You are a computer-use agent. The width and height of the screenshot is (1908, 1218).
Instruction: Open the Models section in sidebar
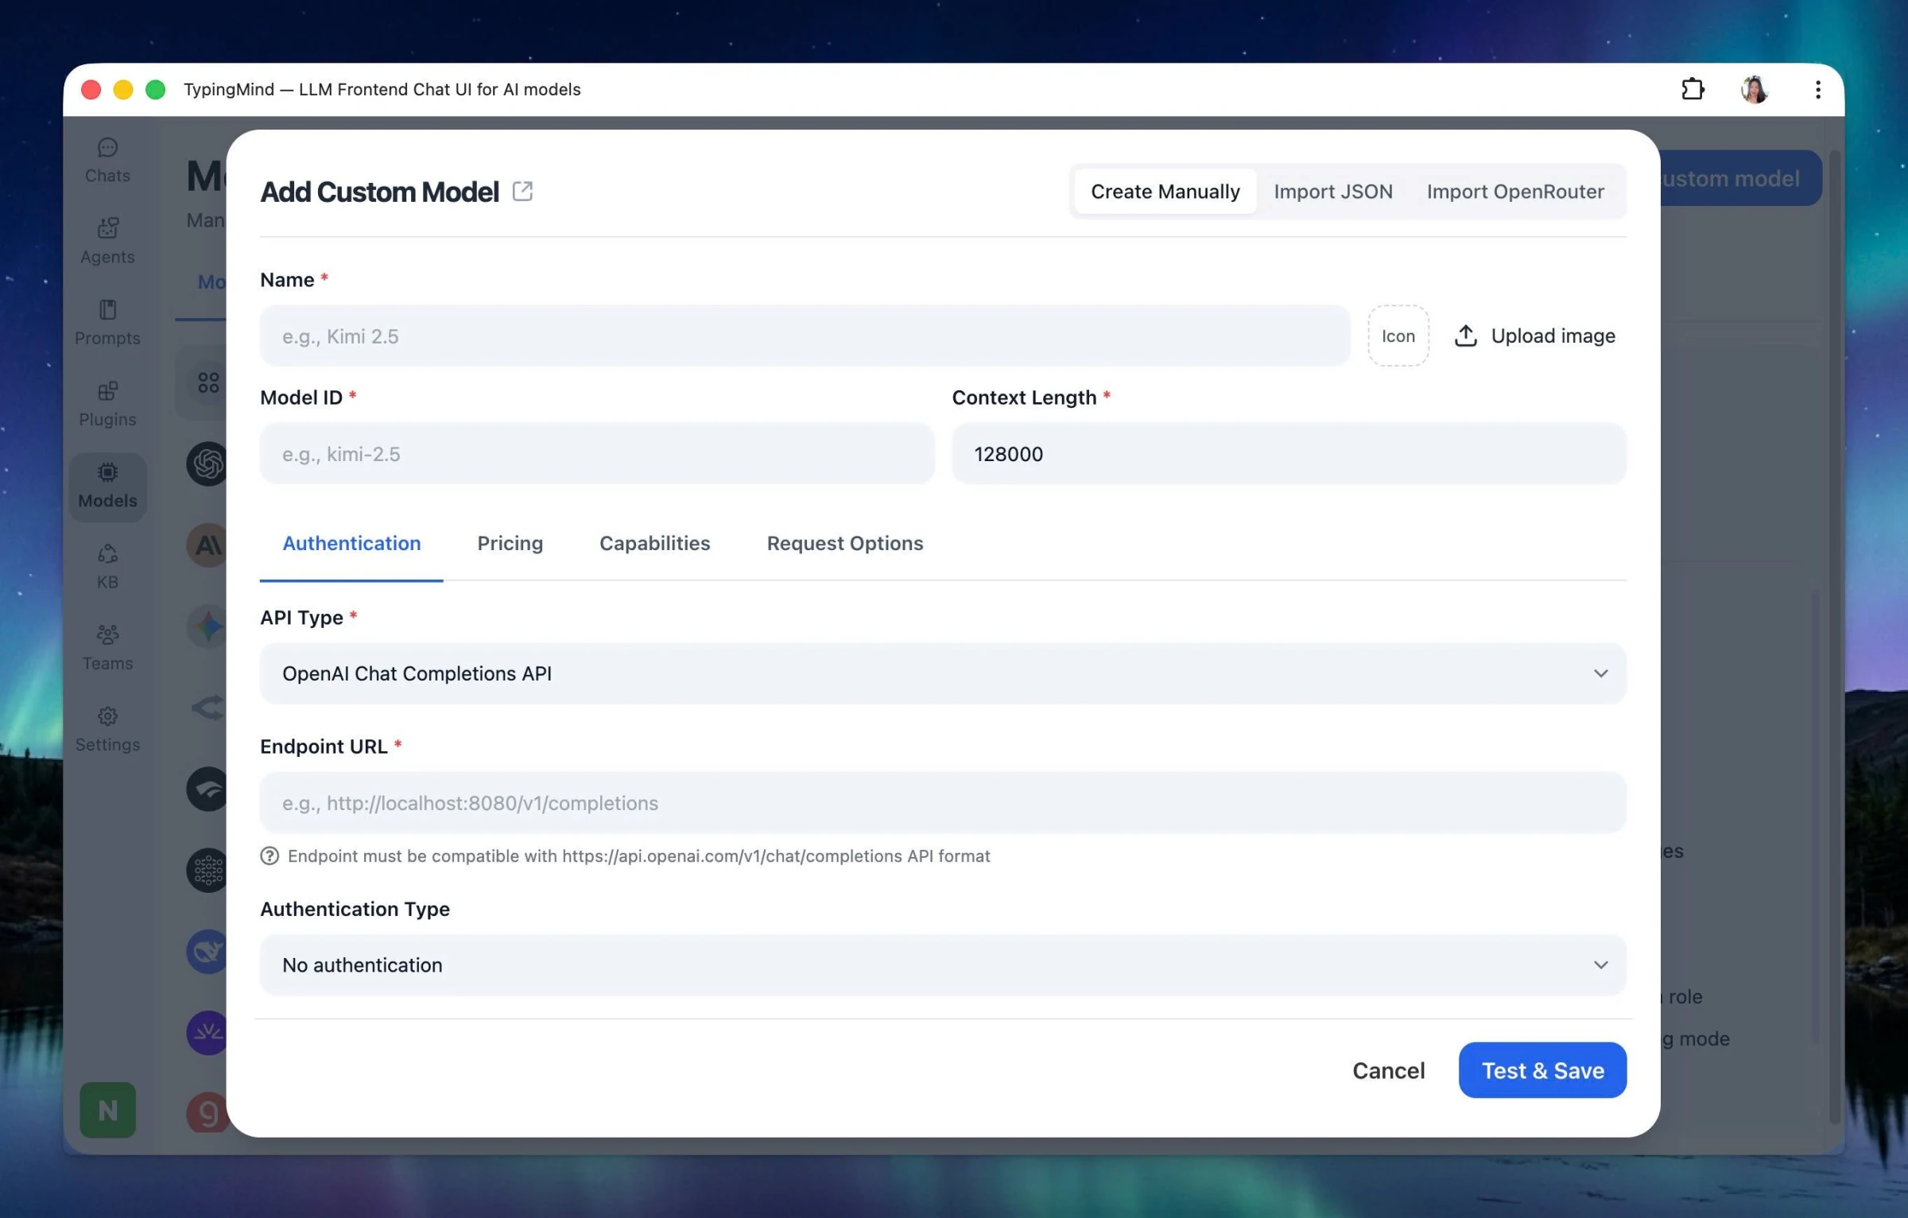[x=107, y=487]
